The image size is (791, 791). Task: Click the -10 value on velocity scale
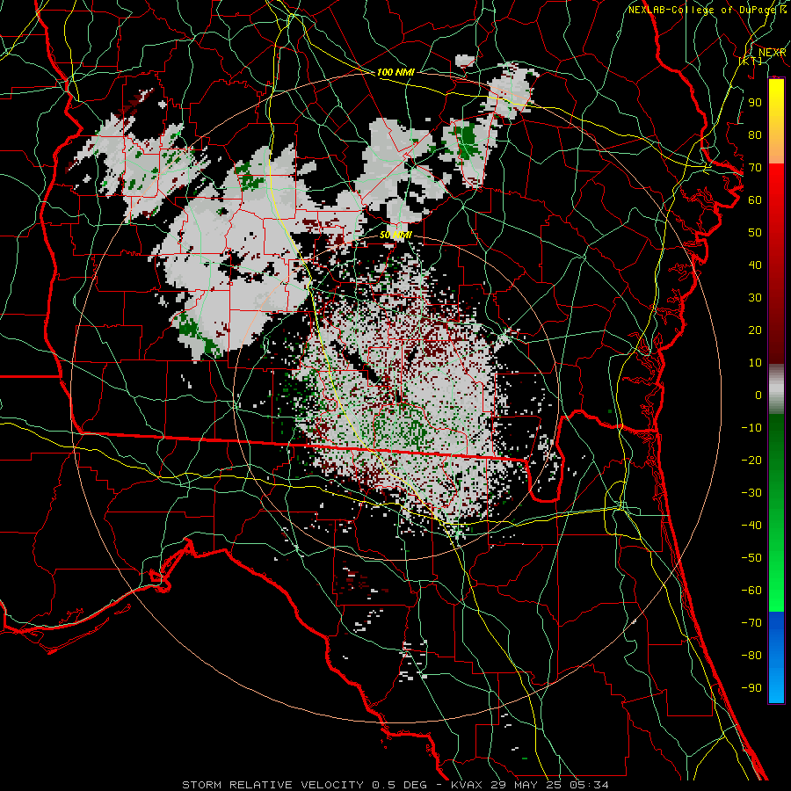751,428
